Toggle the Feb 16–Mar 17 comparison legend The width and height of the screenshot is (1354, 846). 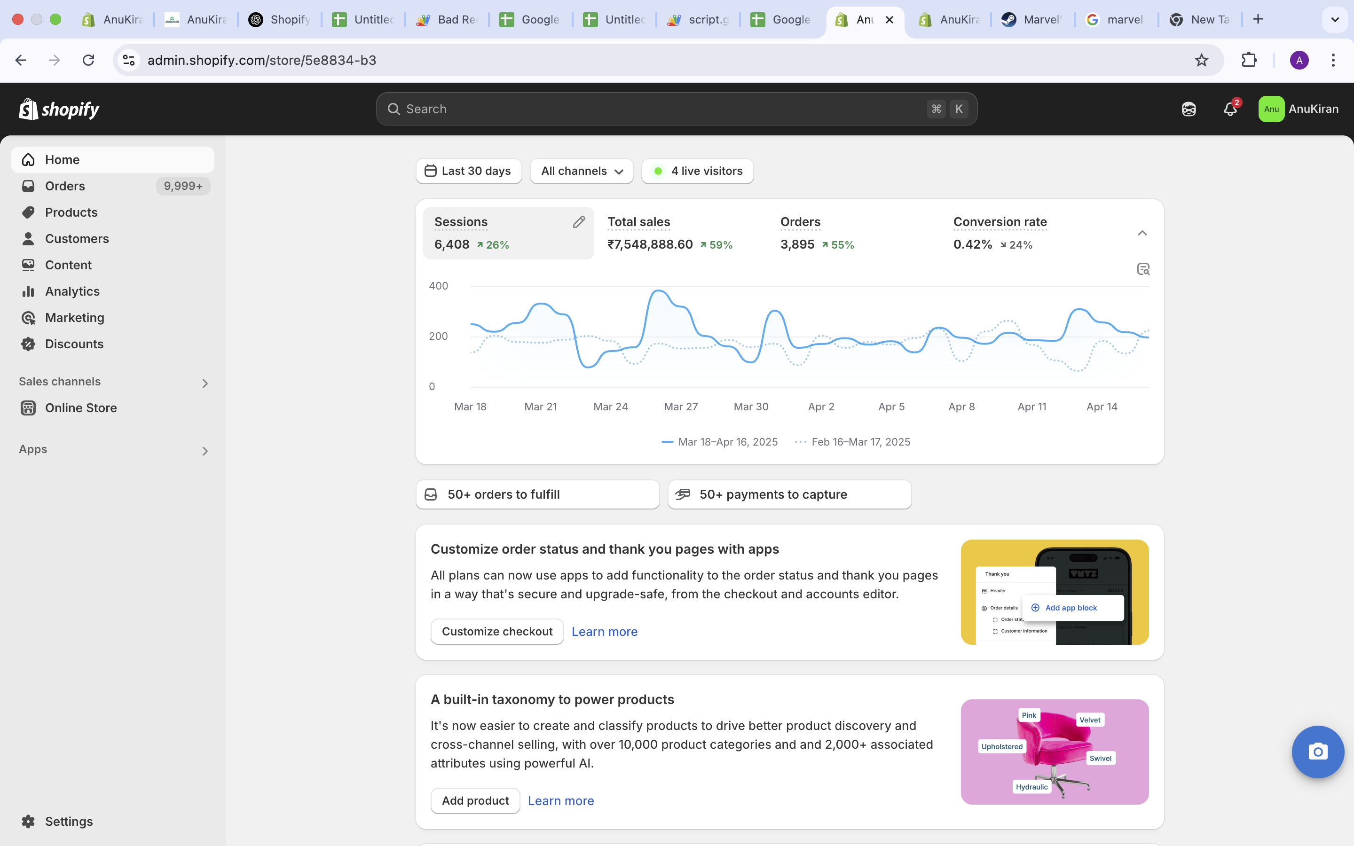pyautogui.click(x=853, y=441)
